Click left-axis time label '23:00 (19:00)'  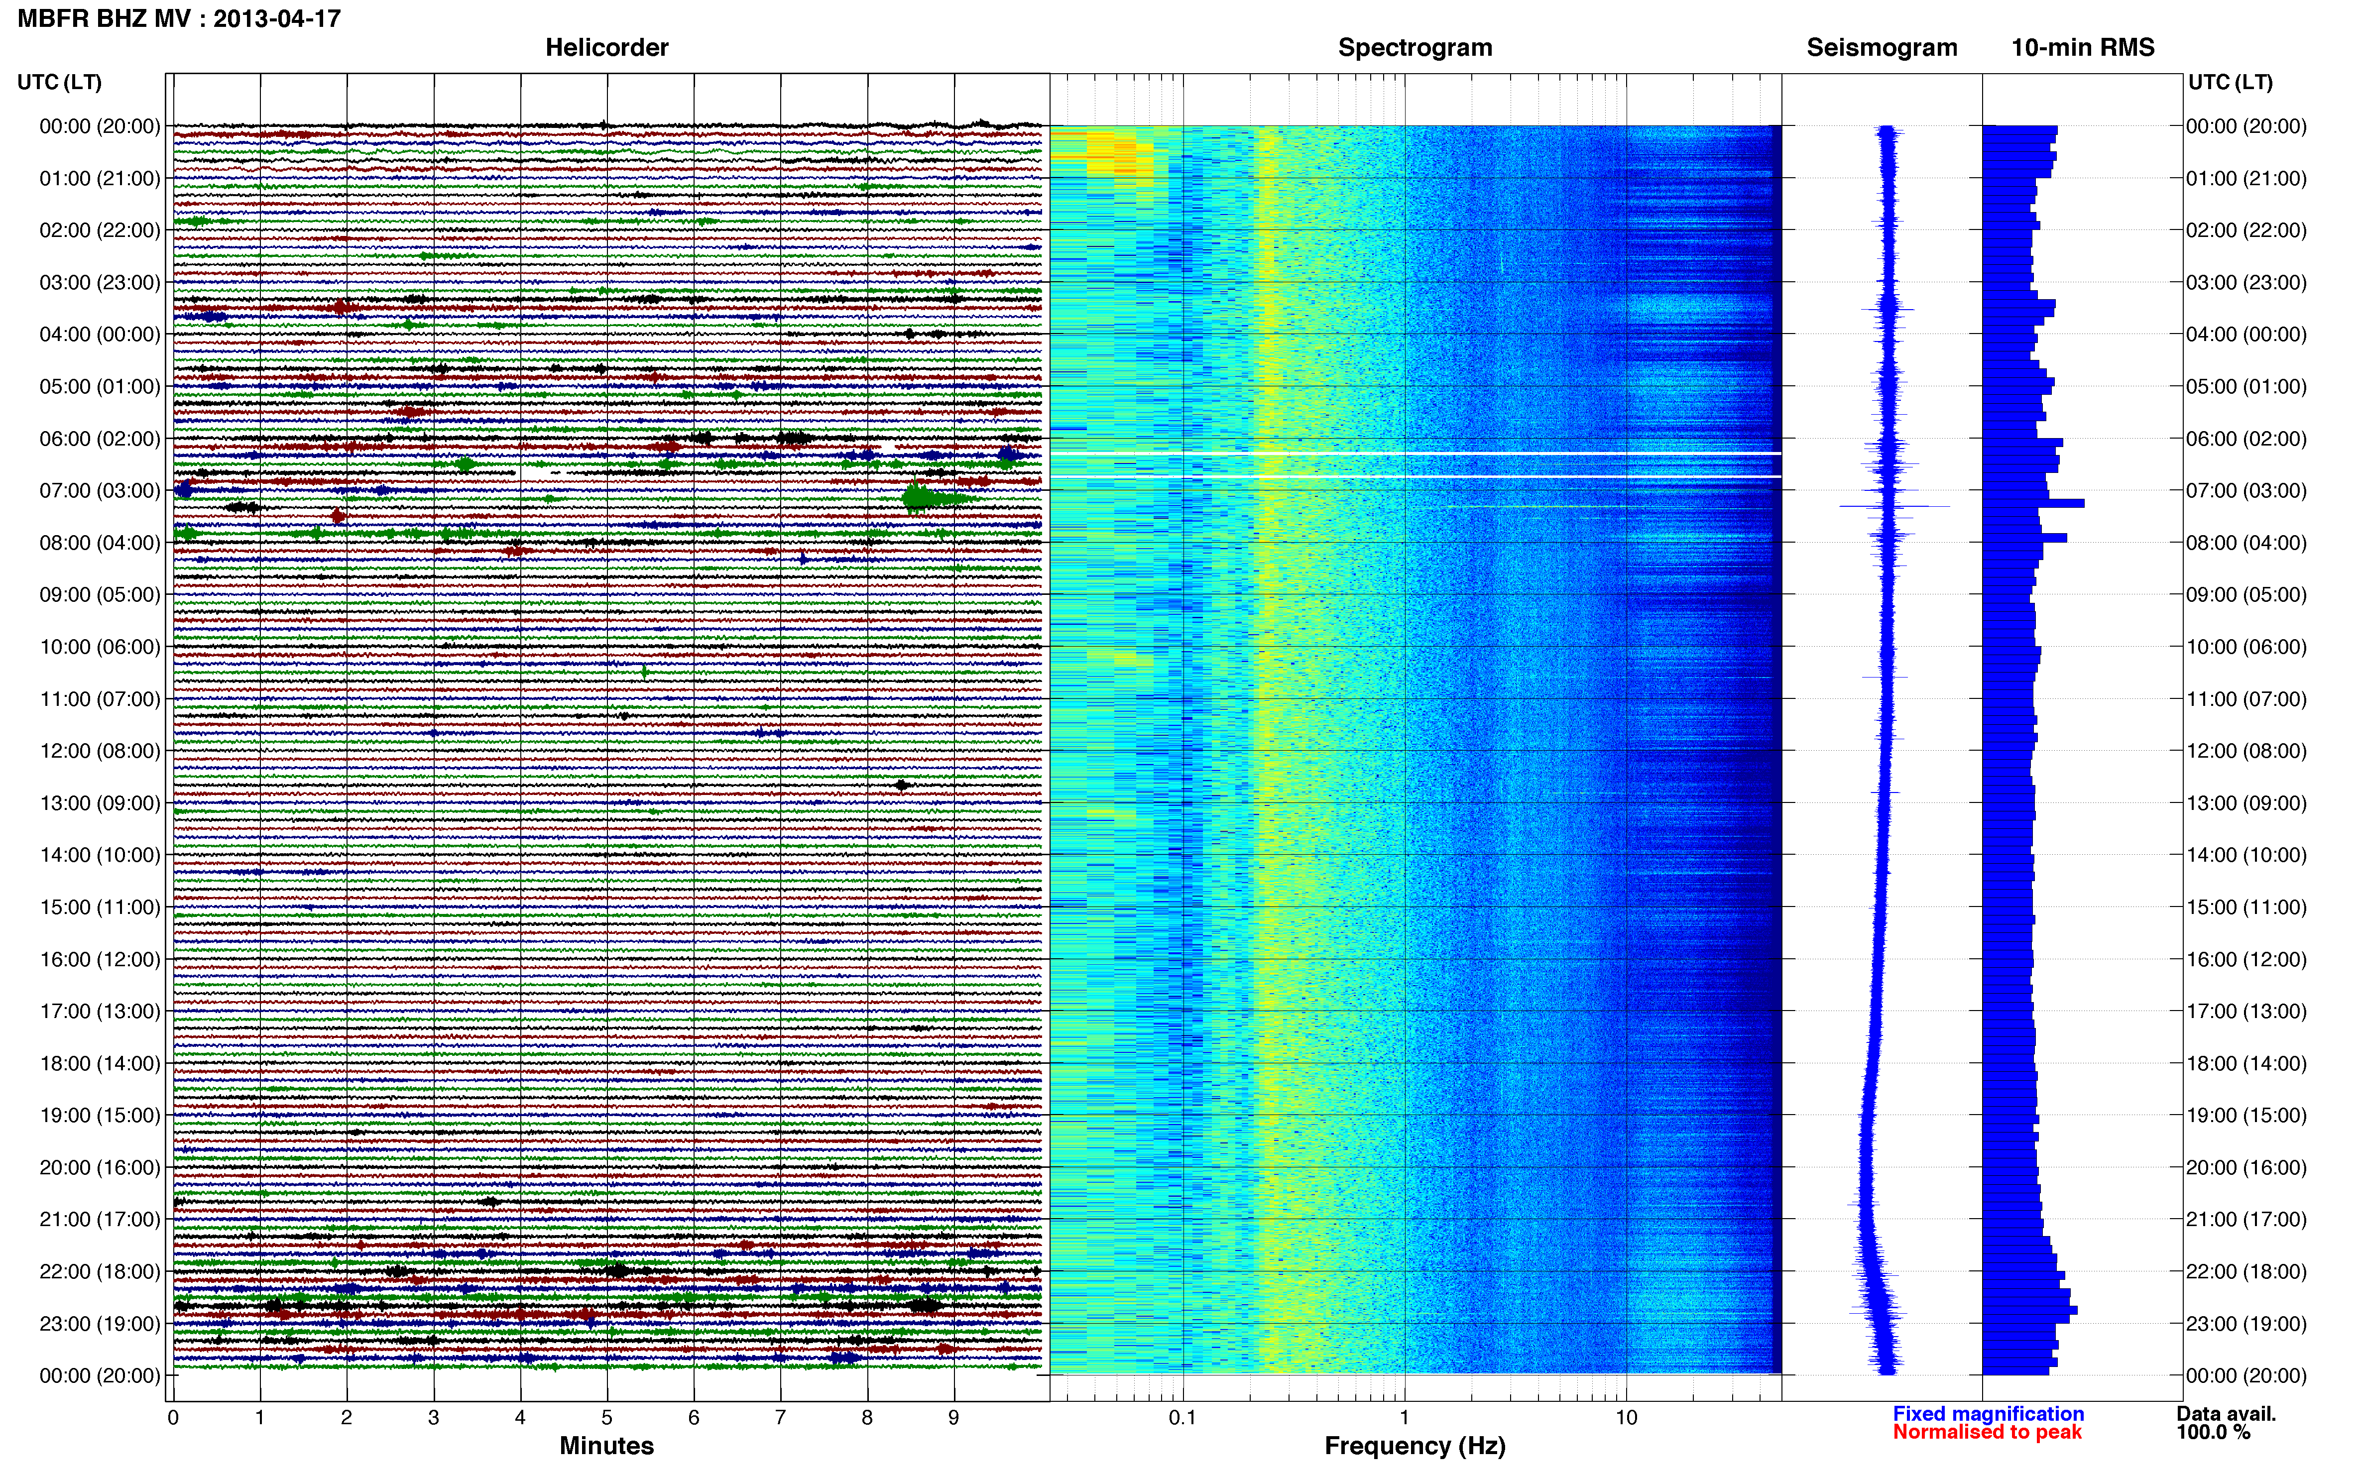[x=100, y=1324]
